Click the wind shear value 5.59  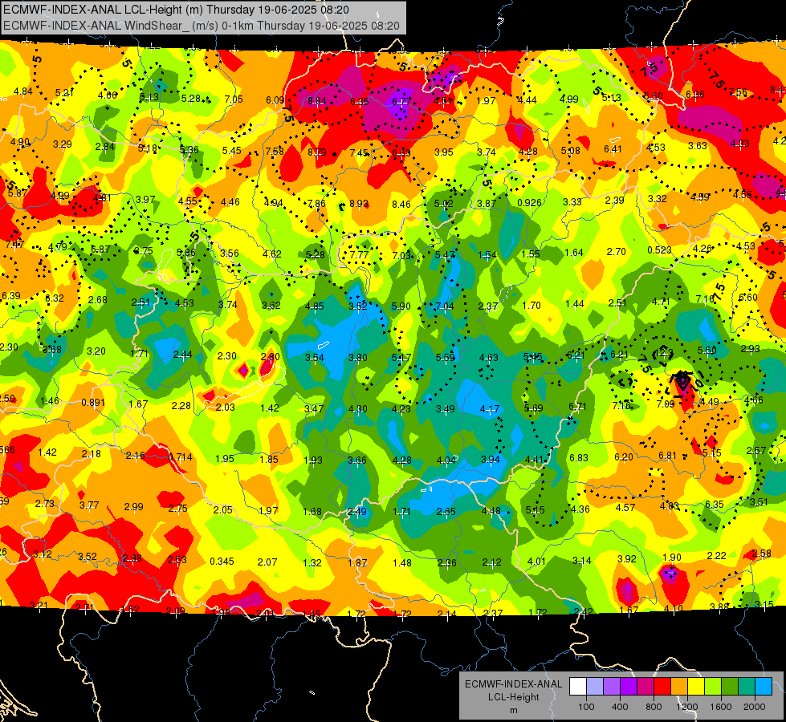tap(445, 358)
